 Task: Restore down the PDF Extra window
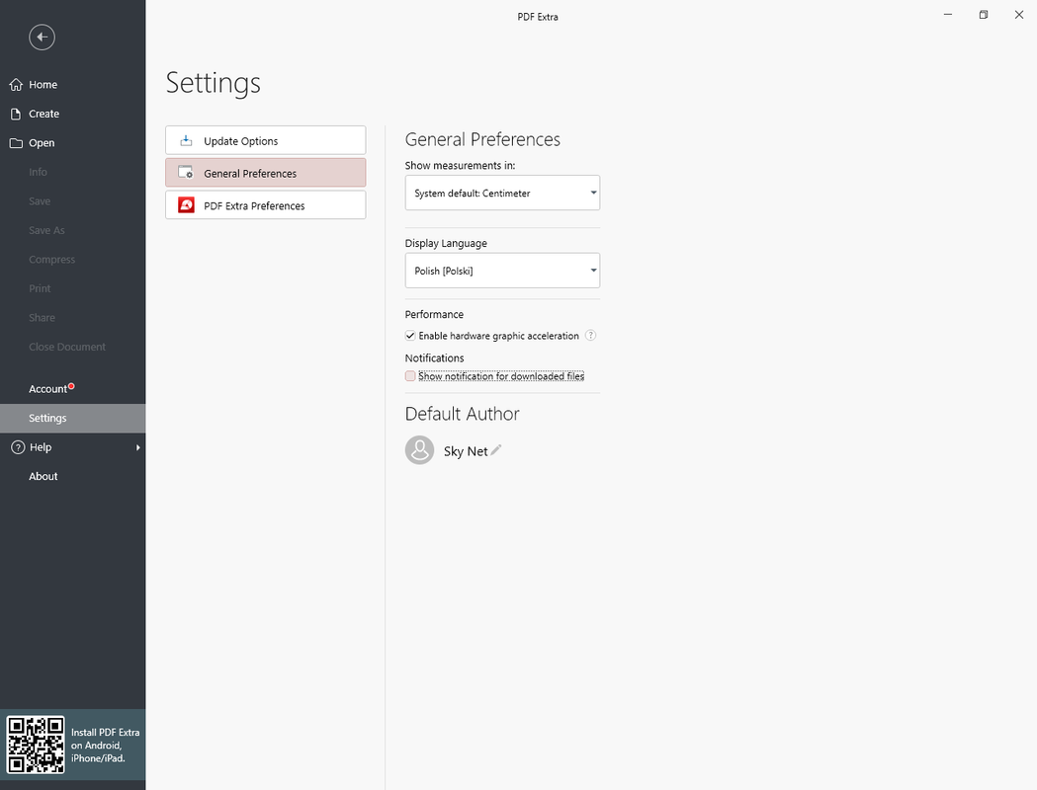click(984, 15)
